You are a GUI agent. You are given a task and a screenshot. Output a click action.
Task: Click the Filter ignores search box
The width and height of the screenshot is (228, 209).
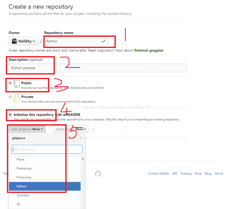47,149
